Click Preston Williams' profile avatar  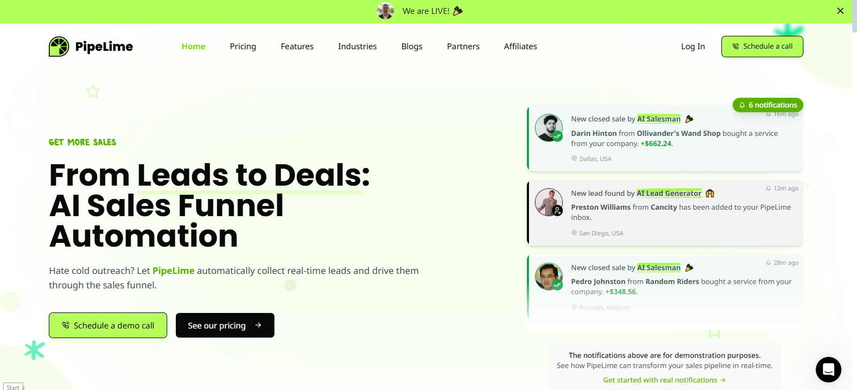click(x=549, y=202)
